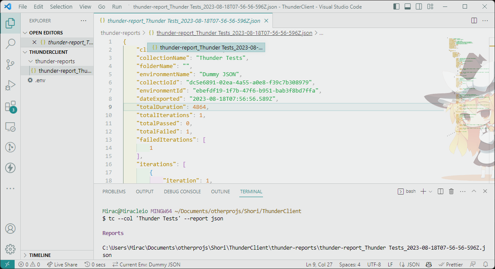Open the Selection menu

[61, 6]
